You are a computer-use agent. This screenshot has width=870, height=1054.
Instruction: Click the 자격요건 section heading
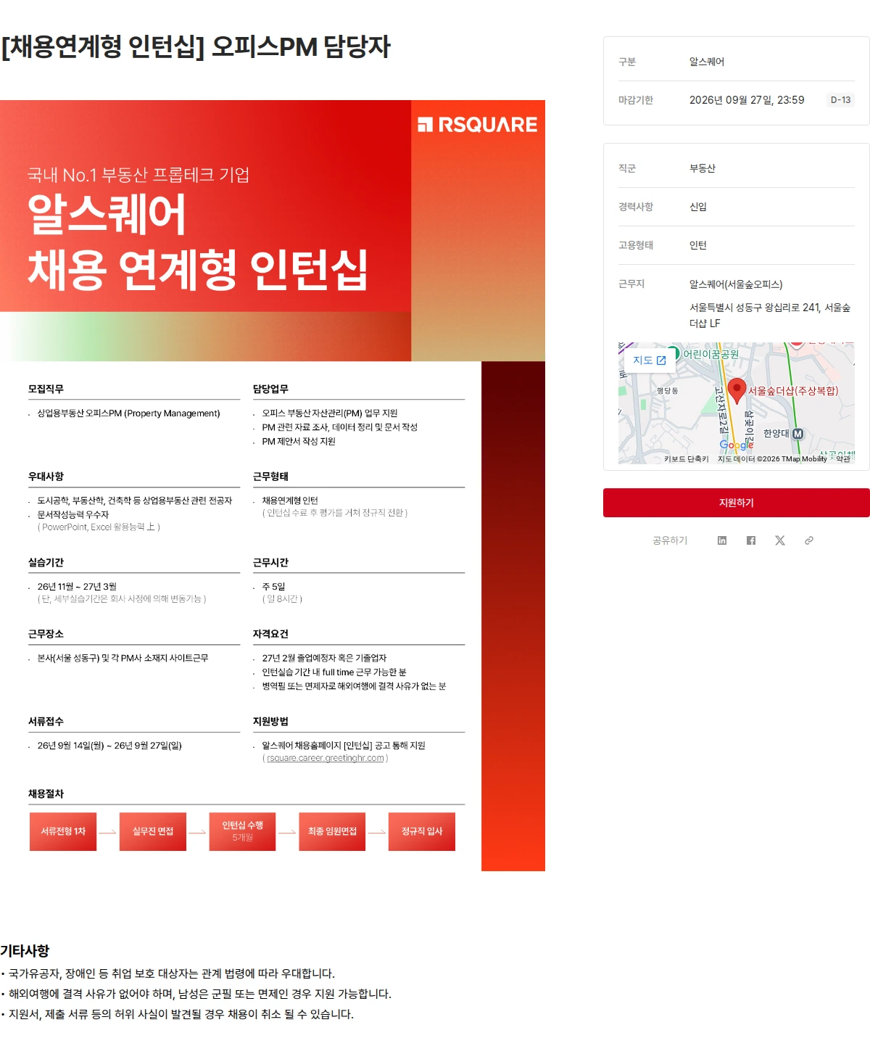coord(270,633)
